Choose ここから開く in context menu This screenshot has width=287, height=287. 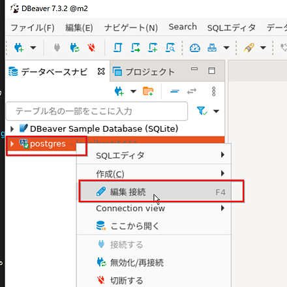(154, 226)
